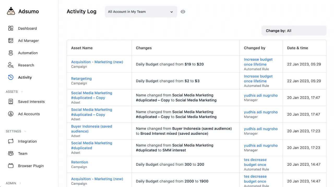
Task: Go to the Team menu item
Action: [x=23, y=153]
